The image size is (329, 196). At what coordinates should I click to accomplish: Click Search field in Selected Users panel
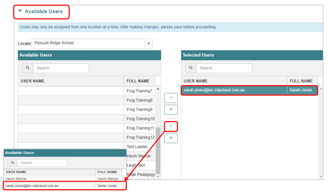224,68
